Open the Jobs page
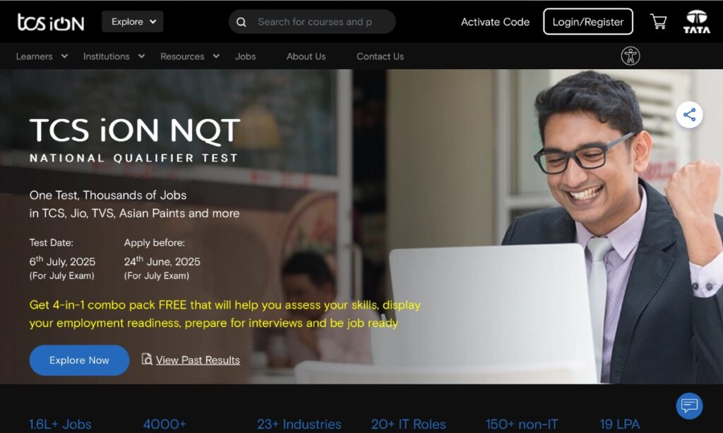723x433 pixels. coord(245,56)
